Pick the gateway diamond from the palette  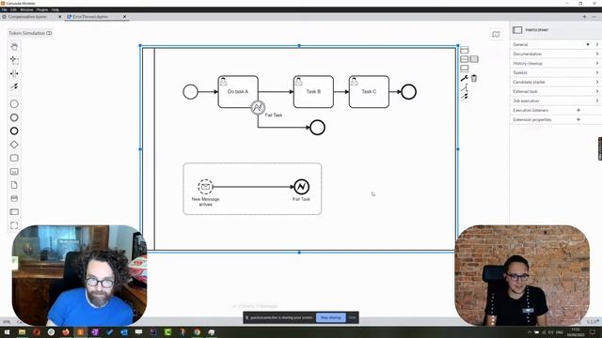[14, 145]
